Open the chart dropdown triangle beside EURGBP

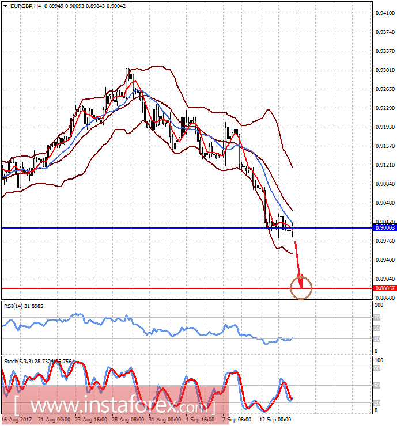click(5, 6)
